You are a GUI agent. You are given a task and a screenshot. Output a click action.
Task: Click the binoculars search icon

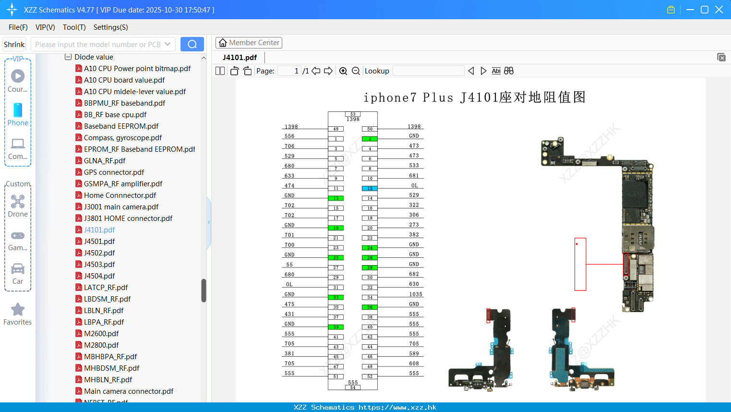pos(509,71)
